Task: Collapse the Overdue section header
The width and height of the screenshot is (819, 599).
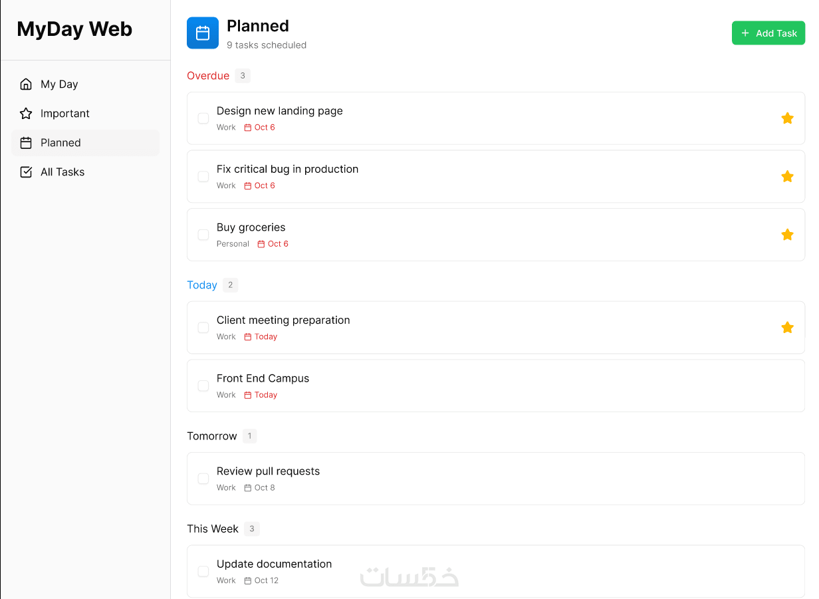Action: 208,76
